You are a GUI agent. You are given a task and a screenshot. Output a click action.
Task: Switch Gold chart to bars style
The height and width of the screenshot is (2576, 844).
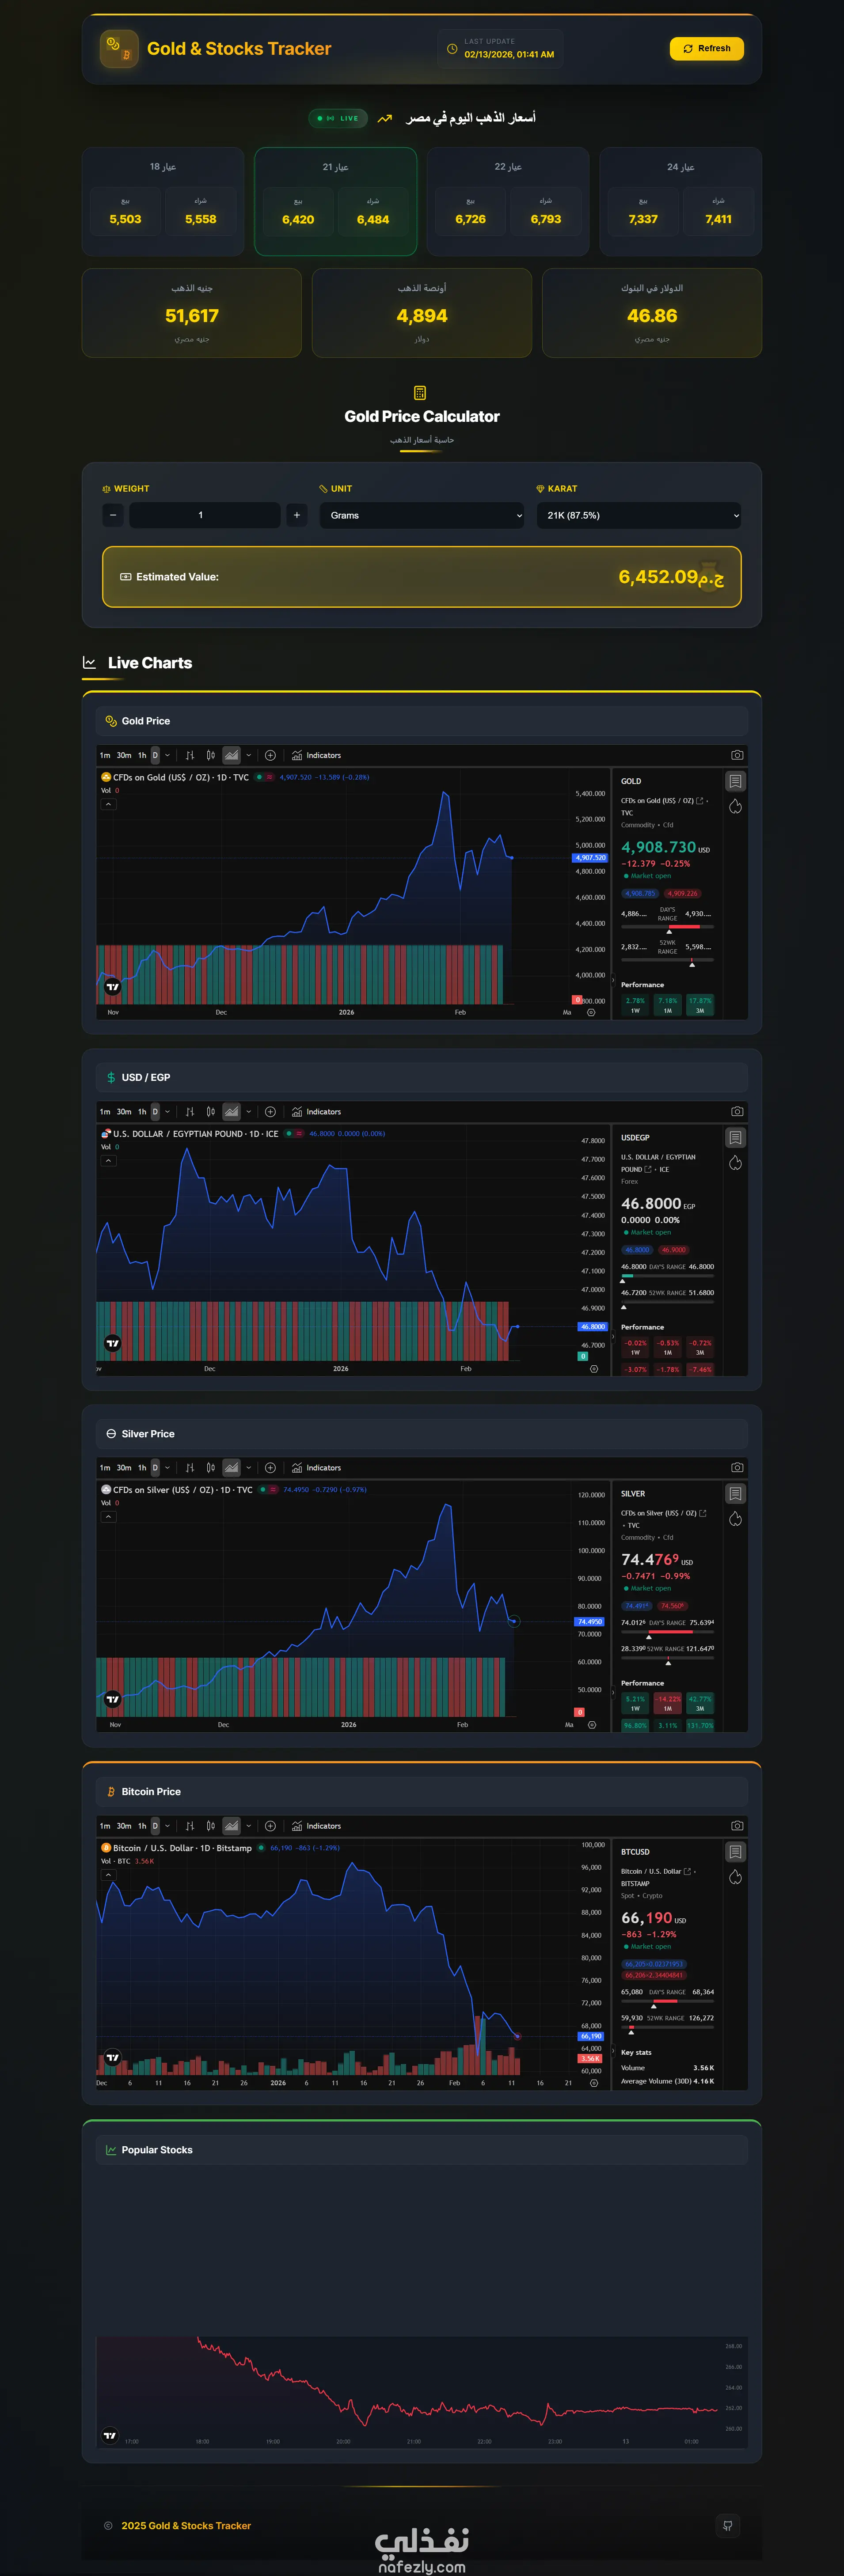click(190, 755)
